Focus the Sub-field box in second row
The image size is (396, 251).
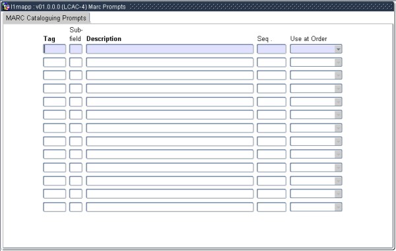click(x=76, y=62)
